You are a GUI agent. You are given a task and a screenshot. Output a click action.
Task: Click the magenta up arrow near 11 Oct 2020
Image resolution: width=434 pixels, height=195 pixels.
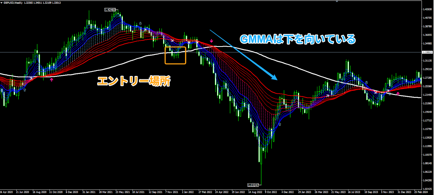point(52,80)
